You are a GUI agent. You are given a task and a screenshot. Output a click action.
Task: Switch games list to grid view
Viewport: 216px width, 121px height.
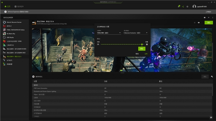(205, 18)
